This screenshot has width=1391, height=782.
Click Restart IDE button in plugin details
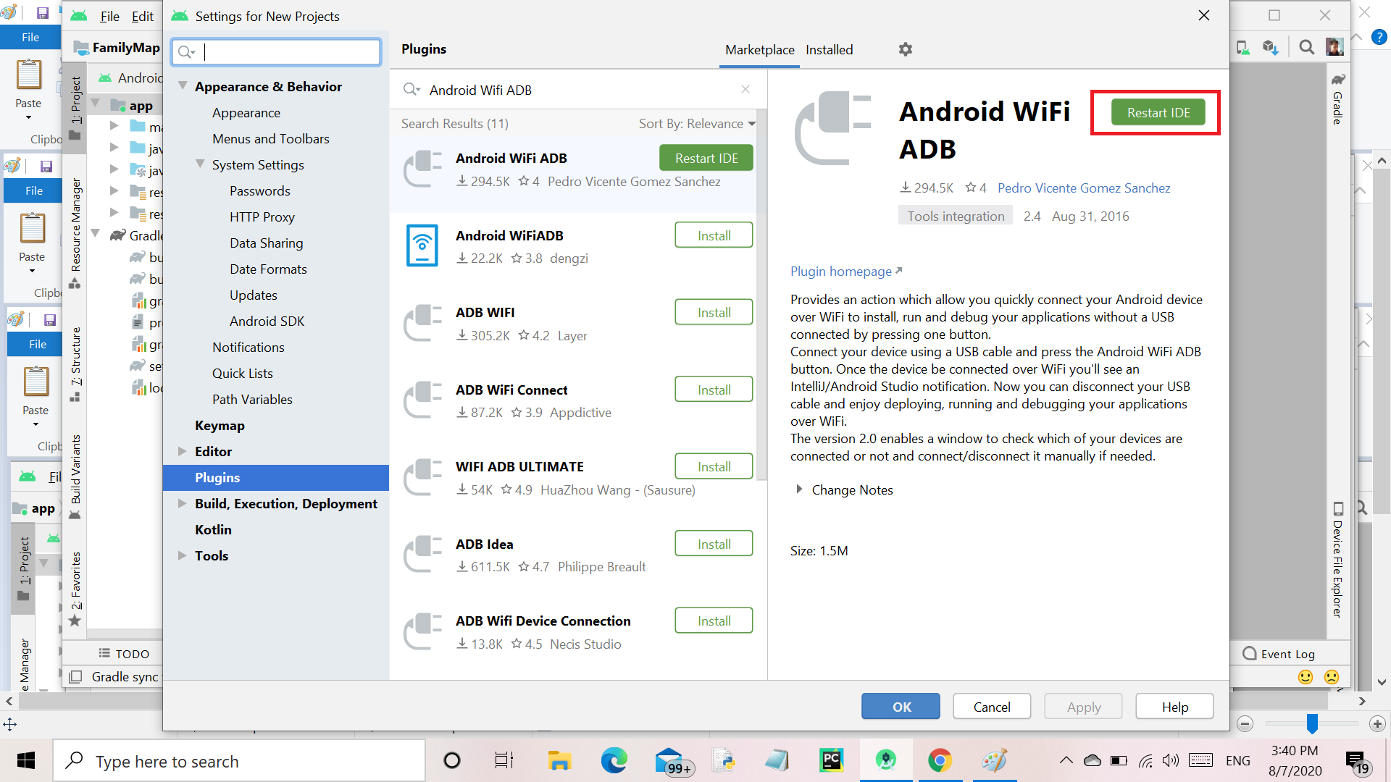coord(1158,112)
